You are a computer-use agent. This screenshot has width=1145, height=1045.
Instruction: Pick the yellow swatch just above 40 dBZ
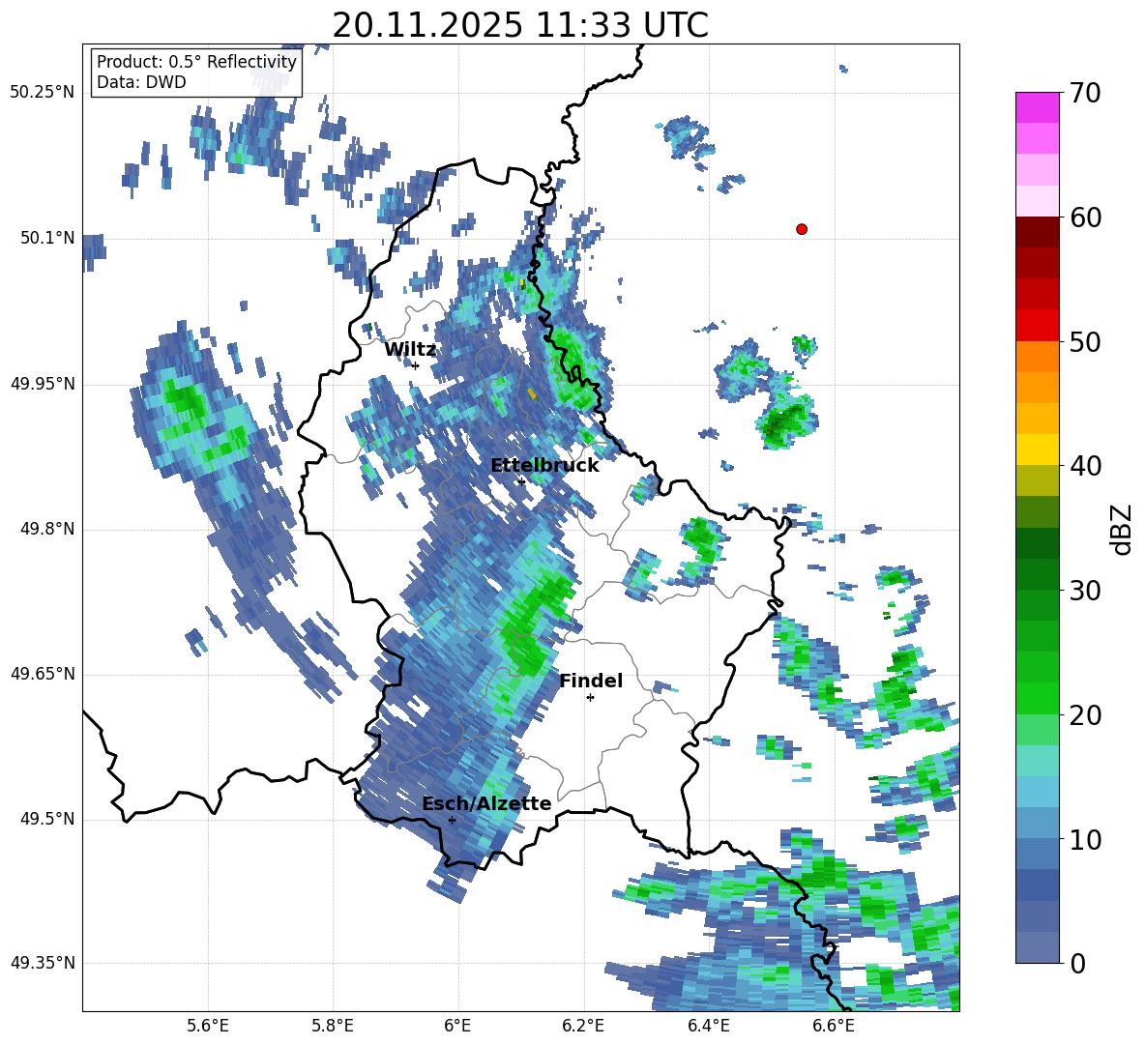pos(1037,450)
